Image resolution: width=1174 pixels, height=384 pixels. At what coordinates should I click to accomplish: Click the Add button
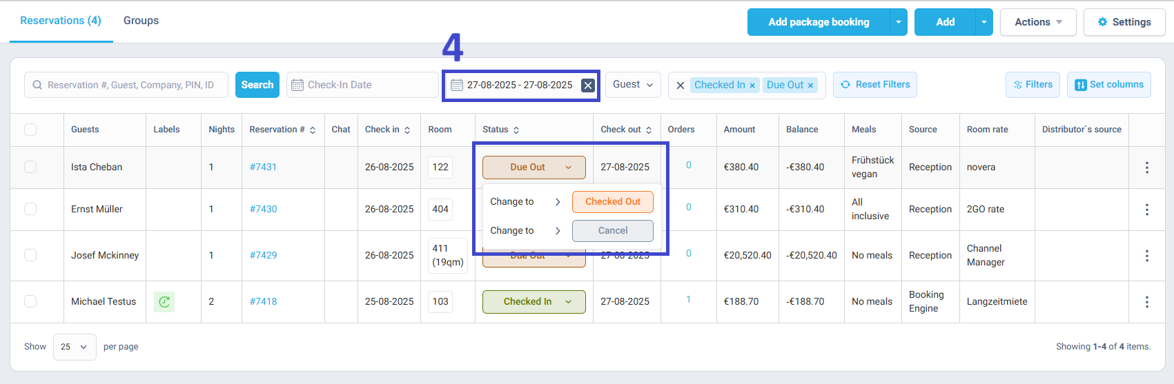pyautogui.click(x=945, y=22)
